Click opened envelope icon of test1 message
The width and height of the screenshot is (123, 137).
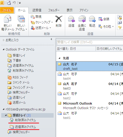click(x=60, y=113)
